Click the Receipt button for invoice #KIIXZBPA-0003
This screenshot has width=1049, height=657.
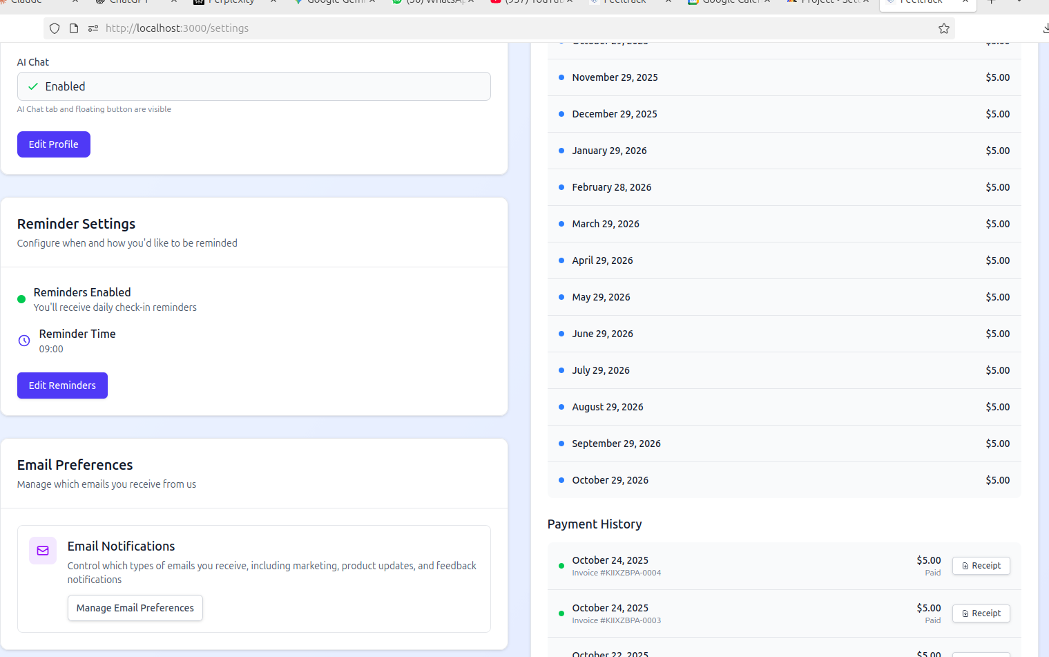tap(981, 613)
